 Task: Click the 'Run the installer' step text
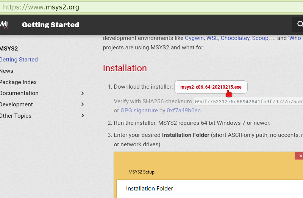click(192, 123)
